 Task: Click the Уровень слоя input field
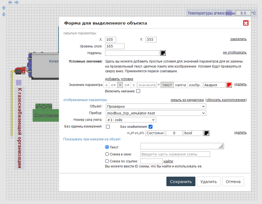click(115, 46)
